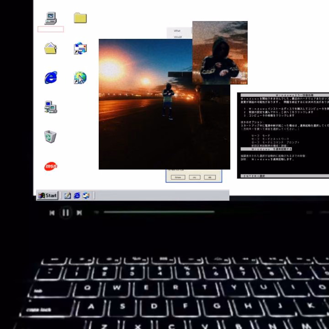Click the Start button on the taskbar
Image resolution: width=329 pixels, height=329 pixels.
(x=48, y=196)
